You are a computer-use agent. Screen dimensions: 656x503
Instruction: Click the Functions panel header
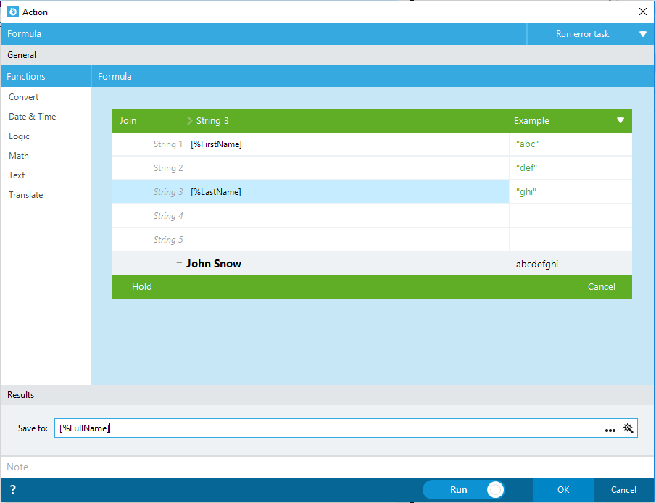pyautogui.click(x=46, y=77)
